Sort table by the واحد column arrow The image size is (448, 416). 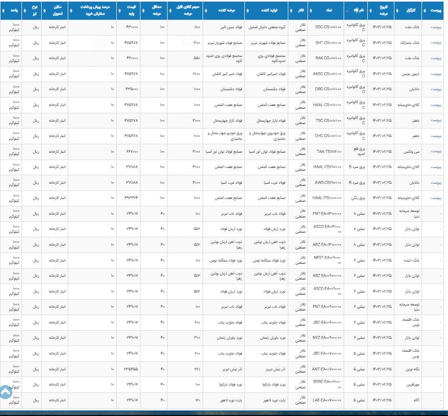tap(3, 11)
